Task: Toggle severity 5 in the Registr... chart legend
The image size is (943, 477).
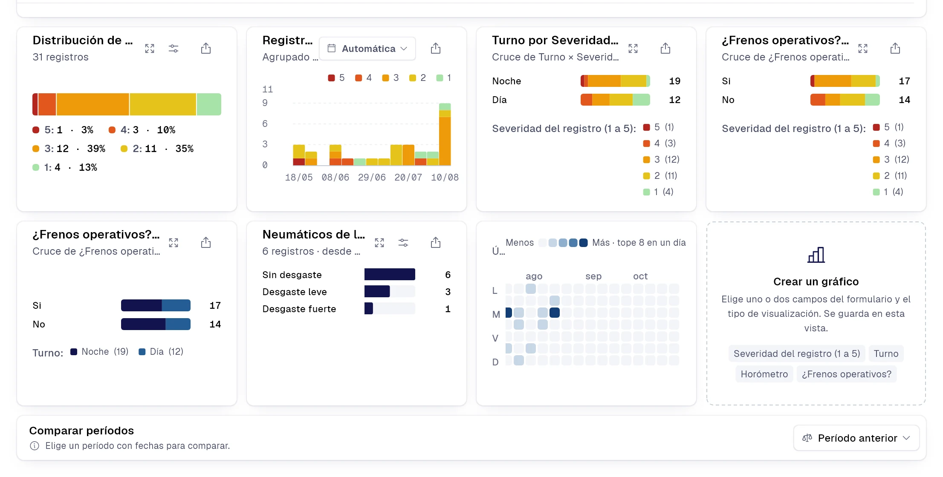Action: pos(336,78)
